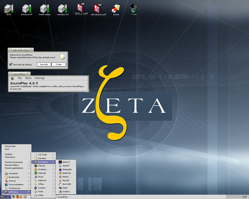Select About Zeta in the ZETA menu
Viewport: 249px width, 199px height.
(x=17, y=146)
